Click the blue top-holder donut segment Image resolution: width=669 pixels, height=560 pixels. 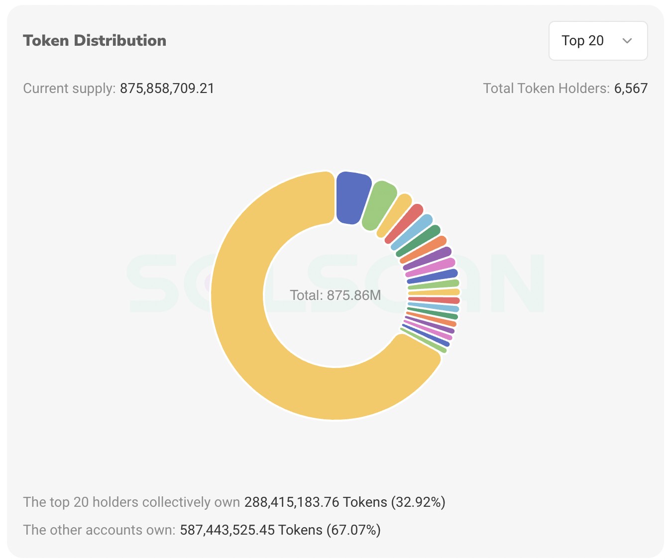click(351, 196)
